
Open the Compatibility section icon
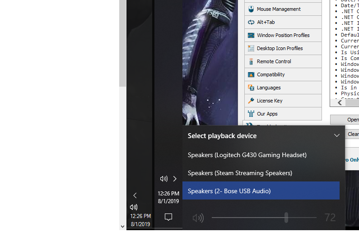[x=251, y=74]
